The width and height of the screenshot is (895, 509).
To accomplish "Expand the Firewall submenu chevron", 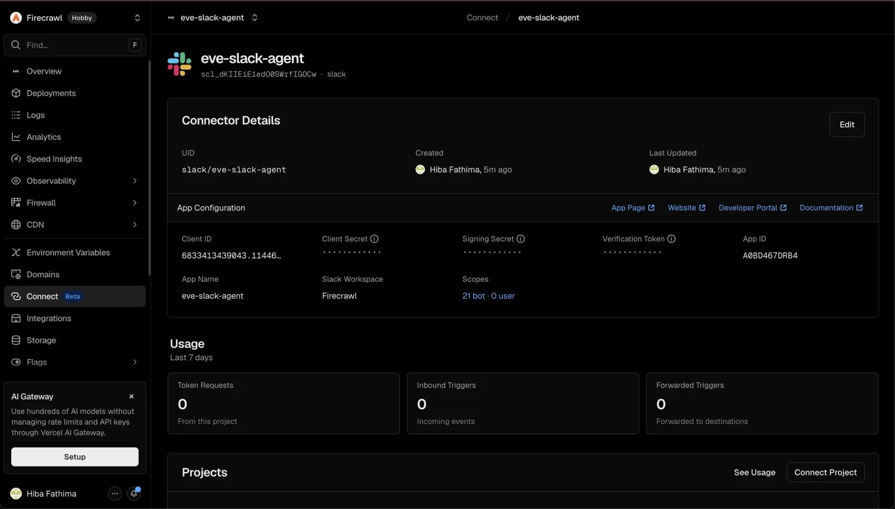I will pyautogui.click(x=135, y=202).
